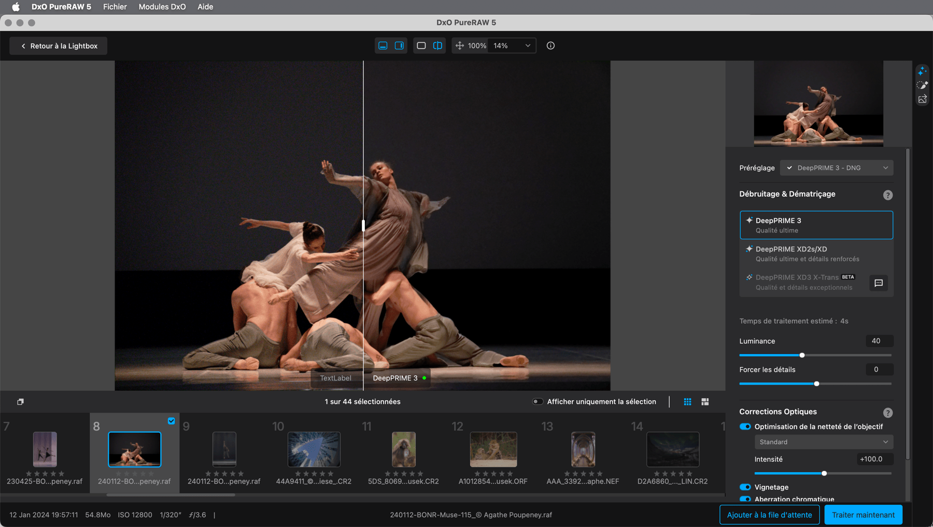Image resolution: width=933 pixels, height=527 pixels.
Task: Click the move/pan arrows icon
Action: coord(459,46)
